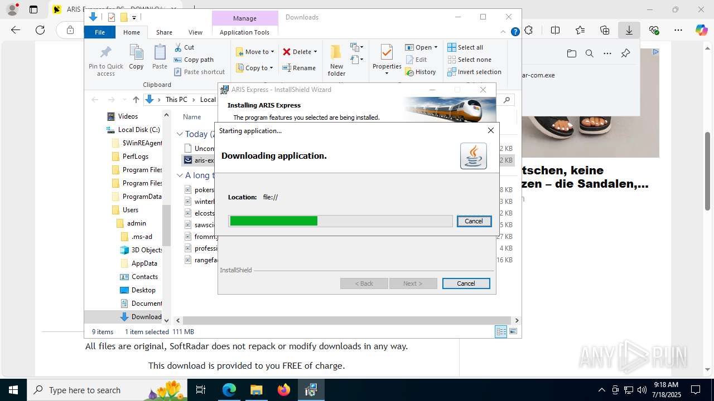This screenshot has height=401, width=714.
Task: Switch Explorer to details view toggle
Action: click(501, 331)
